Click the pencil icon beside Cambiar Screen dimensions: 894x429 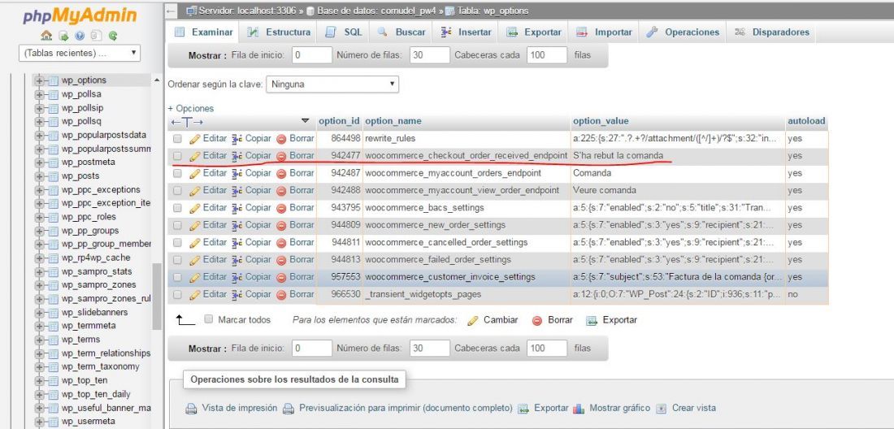point(473,320)
